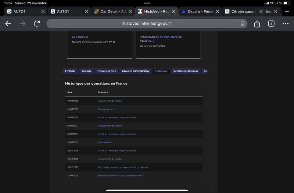Open the Synthèse tab
Viewport: 294px width, 193px height.
click(70, 71)
